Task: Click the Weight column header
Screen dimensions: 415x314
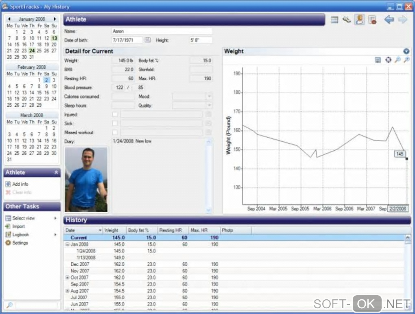Action: (114, 230)
